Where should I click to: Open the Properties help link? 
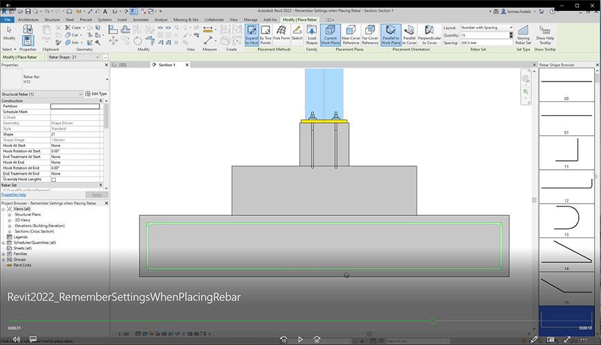pyautogui.click(x=14, y=195)
